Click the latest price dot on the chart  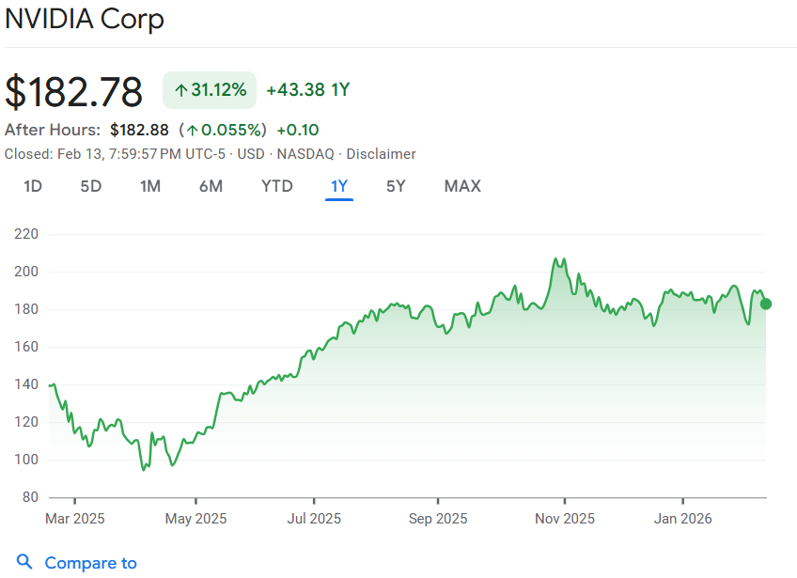click(x=766, y=304)
